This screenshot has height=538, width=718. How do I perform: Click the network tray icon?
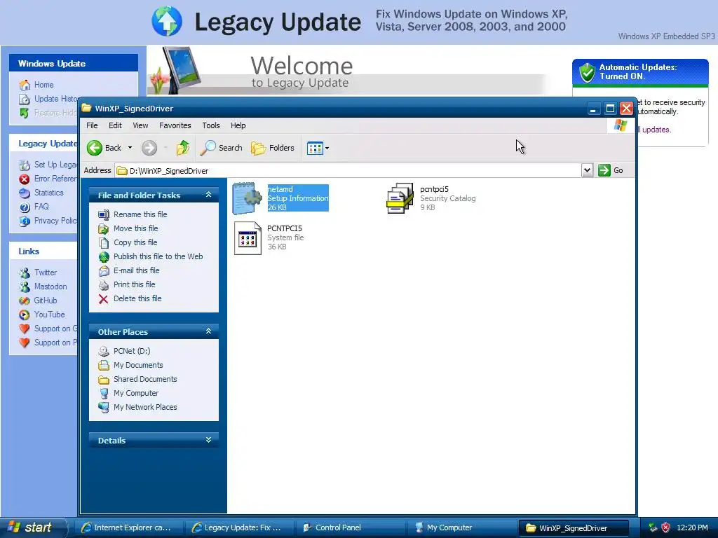point(653,527)
